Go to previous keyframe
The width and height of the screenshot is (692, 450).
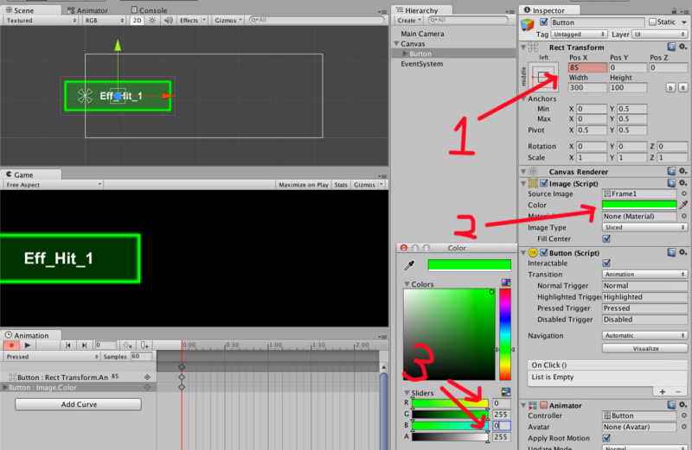pos(68,345)
